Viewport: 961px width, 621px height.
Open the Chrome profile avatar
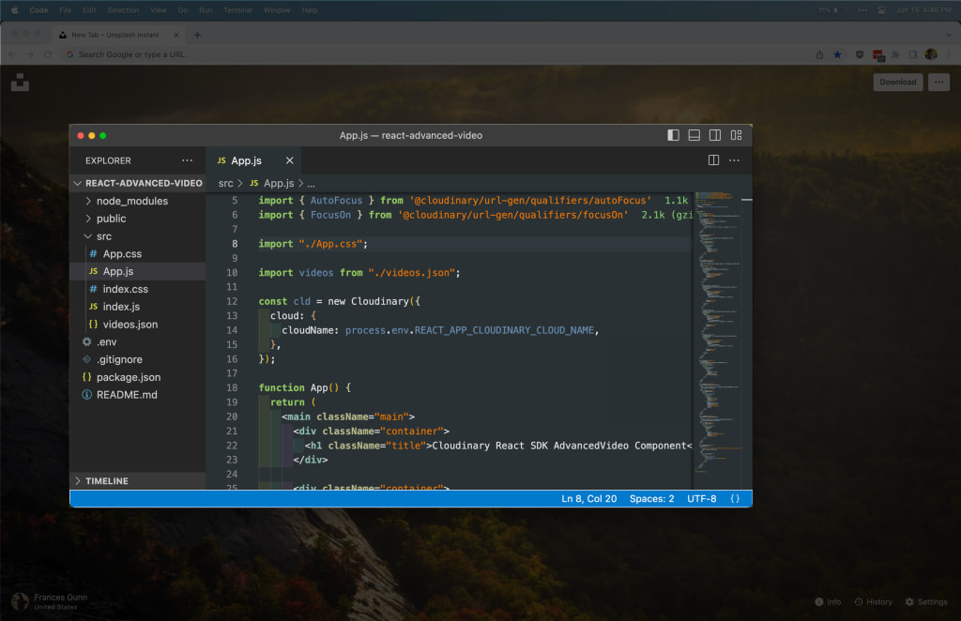931,54
